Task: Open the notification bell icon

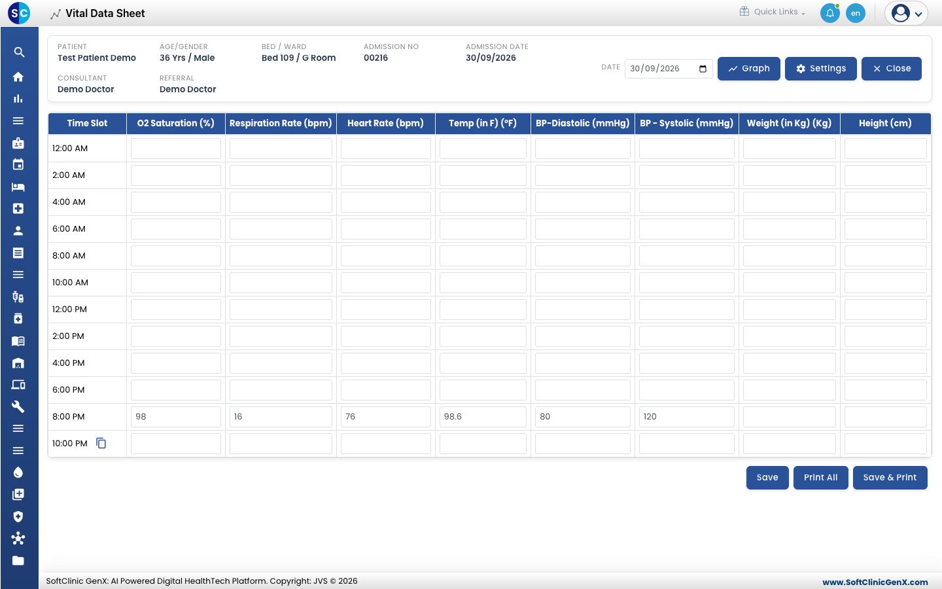Action: [829, 13]
